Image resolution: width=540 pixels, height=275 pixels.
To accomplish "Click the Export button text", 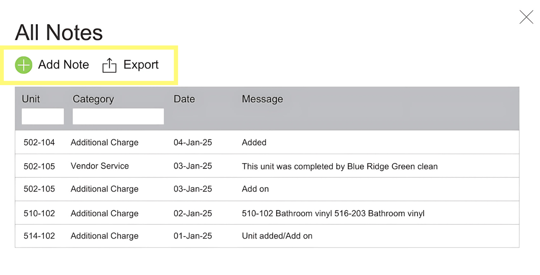I will (141, 65).
